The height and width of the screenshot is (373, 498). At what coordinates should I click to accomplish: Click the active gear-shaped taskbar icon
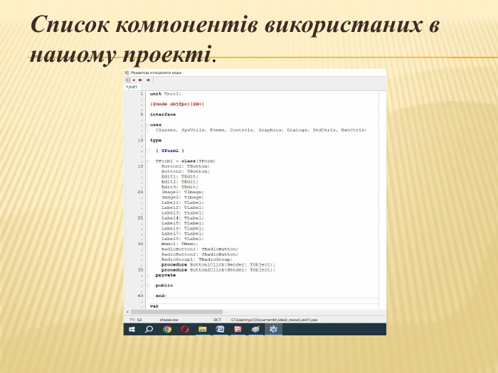[273, 330]
